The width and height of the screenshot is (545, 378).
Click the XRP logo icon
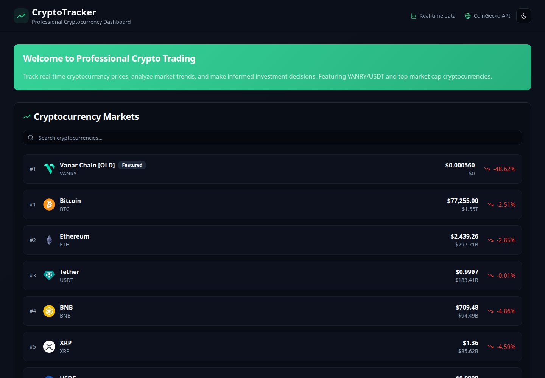point(49,347)
